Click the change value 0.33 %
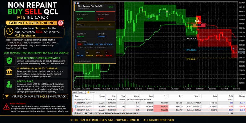The image size is (246, 123). [x=243, y=110]
